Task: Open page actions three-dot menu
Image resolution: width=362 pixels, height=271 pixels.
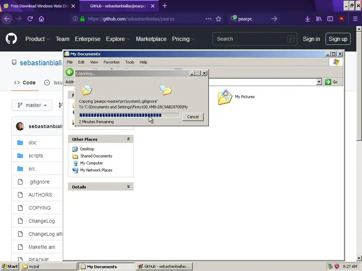Action: [209, 19]
